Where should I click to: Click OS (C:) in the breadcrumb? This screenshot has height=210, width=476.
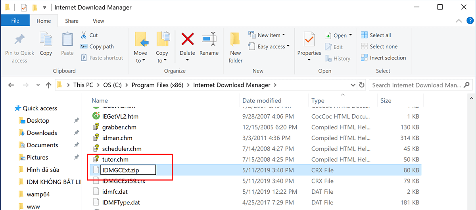pos(113,85)
